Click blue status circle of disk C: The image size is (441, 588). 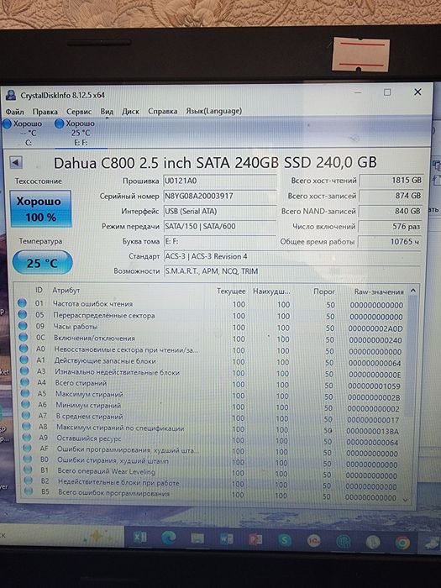tap(7, 123)
